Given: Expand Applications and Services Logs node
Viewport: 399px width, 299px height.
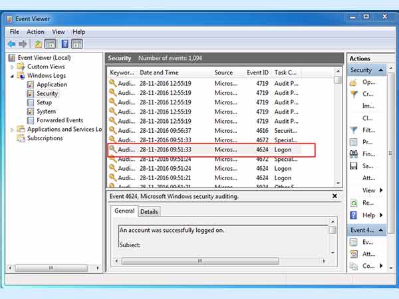Looking at the screenshot, I should (12, 130).
